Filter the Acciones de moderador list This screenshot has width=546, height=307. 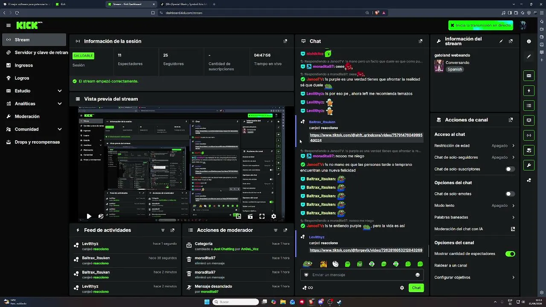click(x=276, y=230)
